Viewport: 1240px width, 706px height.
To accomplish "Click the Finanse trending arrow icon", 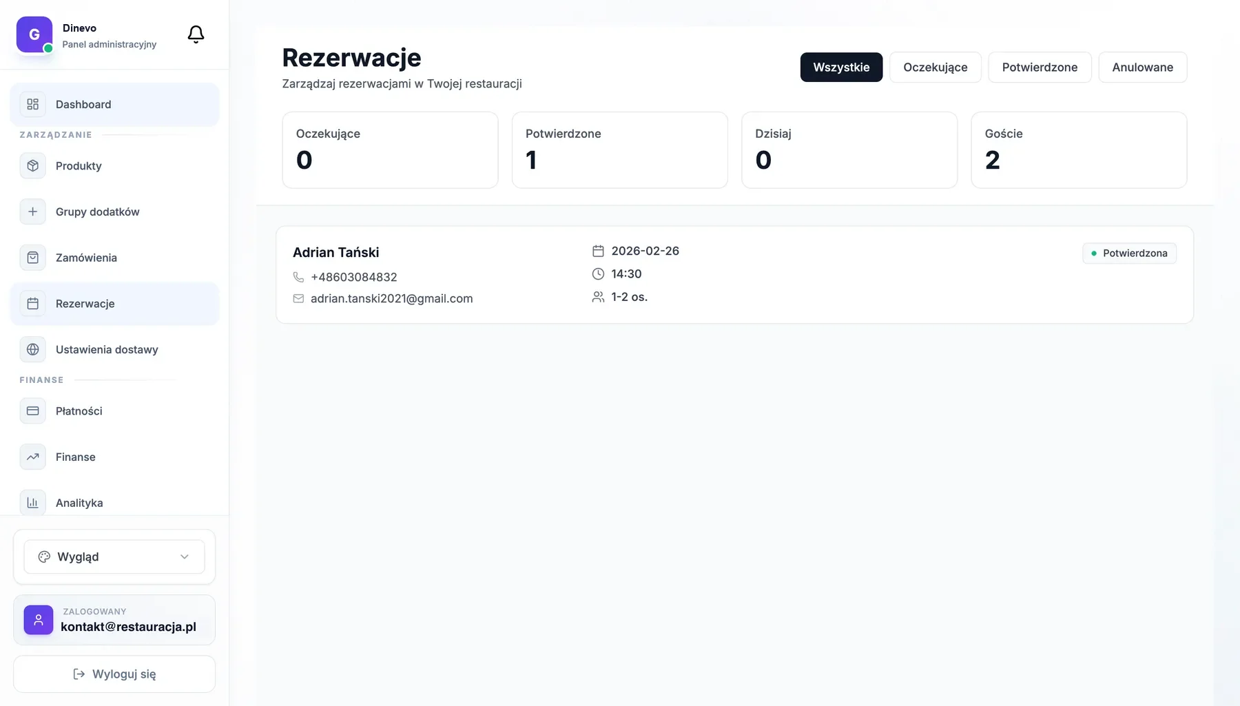I will pos(32,457).
